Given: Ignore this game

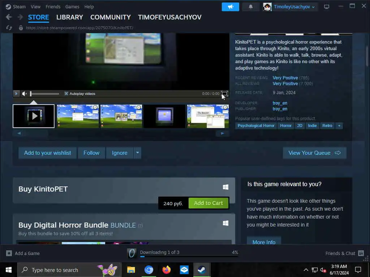Looking at the screenshot, I should [120, 153].
